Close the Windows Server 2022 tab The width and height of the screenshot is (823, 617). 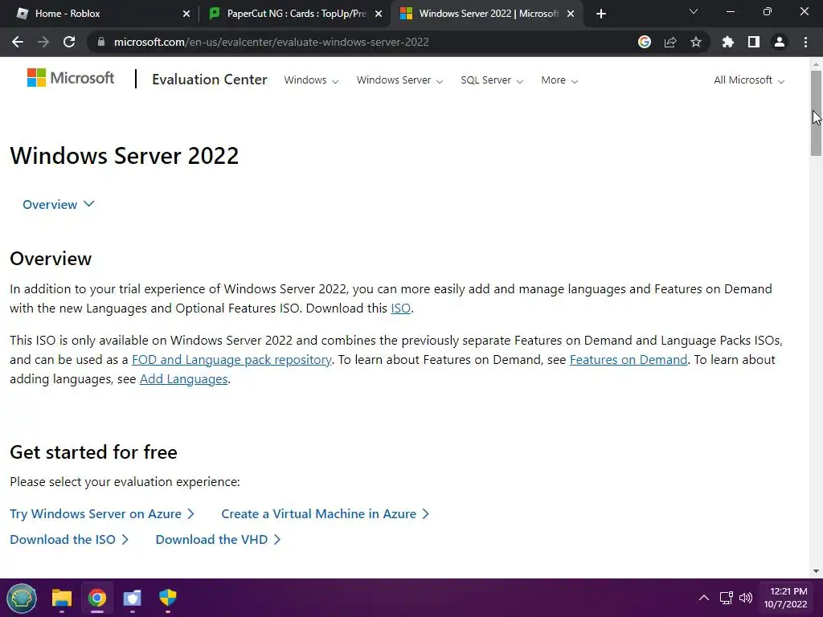pos(571,14)
